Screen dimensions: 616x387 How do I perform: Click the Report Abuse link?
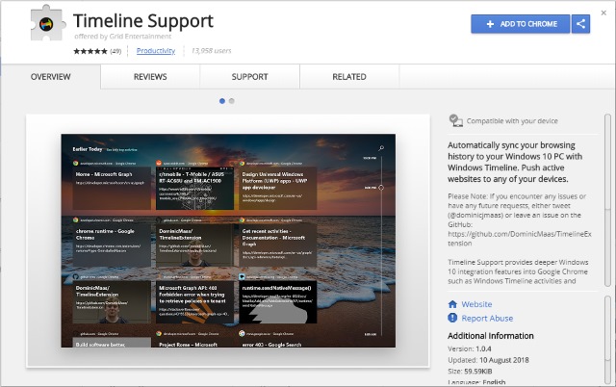tap(487, 318)
